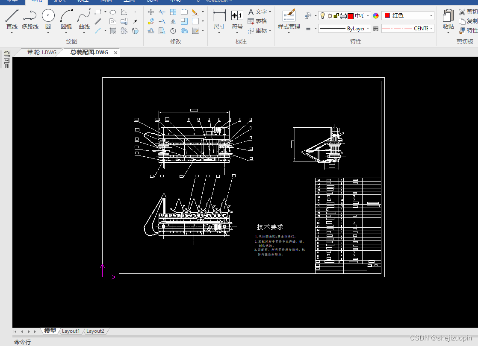Switch to the 模型 model tab
This screenshot has width=478, height=346.
tap(50, 331)
